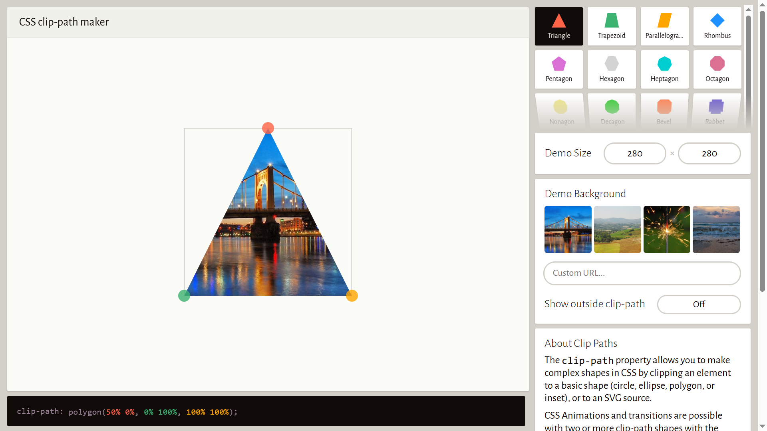Choose the ocean waves background thumbnail
Image resolution: width=767 pixels, height=431 pixels.
(x=716, y=229)
